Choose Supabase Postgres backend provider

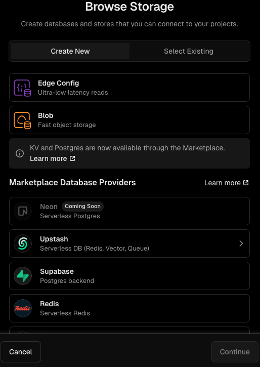(x=129, y=276)
